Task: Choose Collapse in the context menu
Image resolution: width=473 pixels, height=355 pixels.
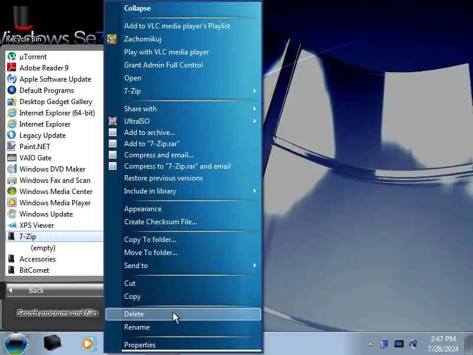Action: tap(183, 8)
